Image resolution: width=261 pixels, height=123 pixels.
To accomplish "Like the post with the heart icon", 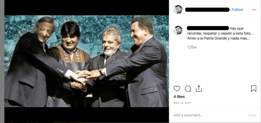I will [177, 89].
